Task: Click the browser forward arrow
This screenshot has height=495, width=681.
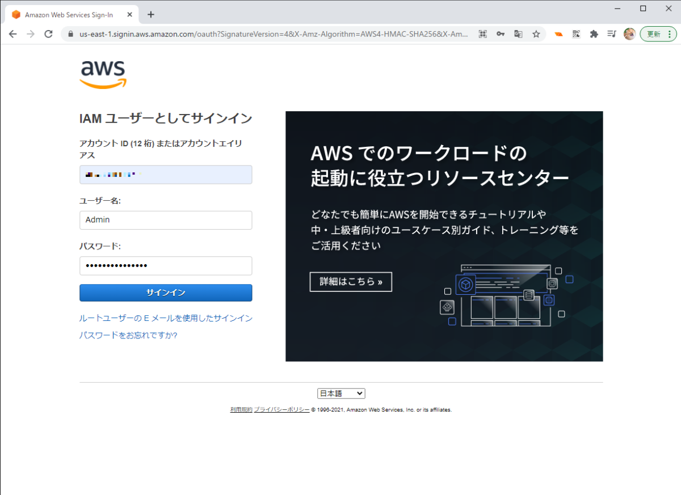Action: click(x=31, y=34)
